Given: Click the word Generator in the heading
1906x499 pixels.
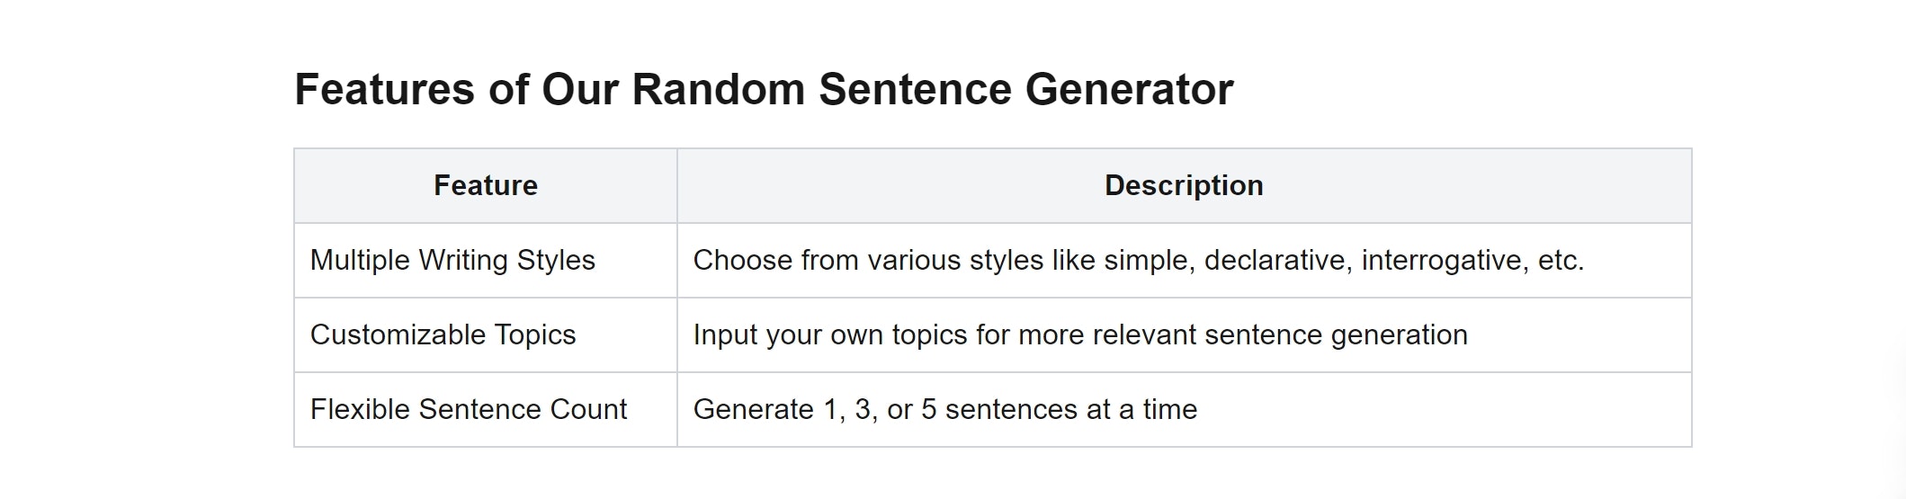Looking at the screenshot, I should click(1129, 90).
